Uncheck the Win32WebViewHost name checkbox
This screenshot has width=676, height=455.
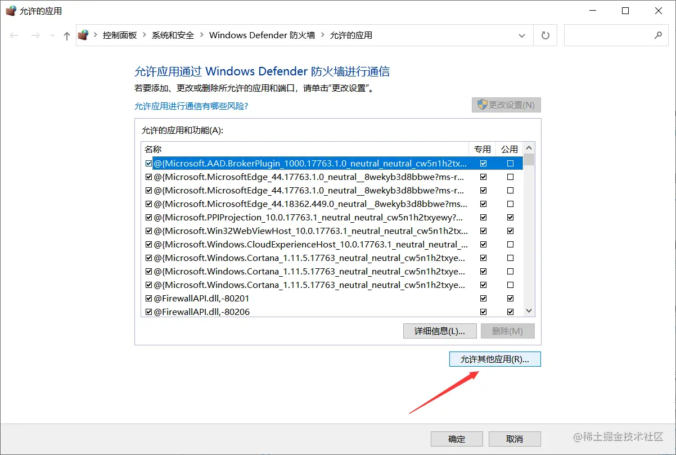[148, 231]
